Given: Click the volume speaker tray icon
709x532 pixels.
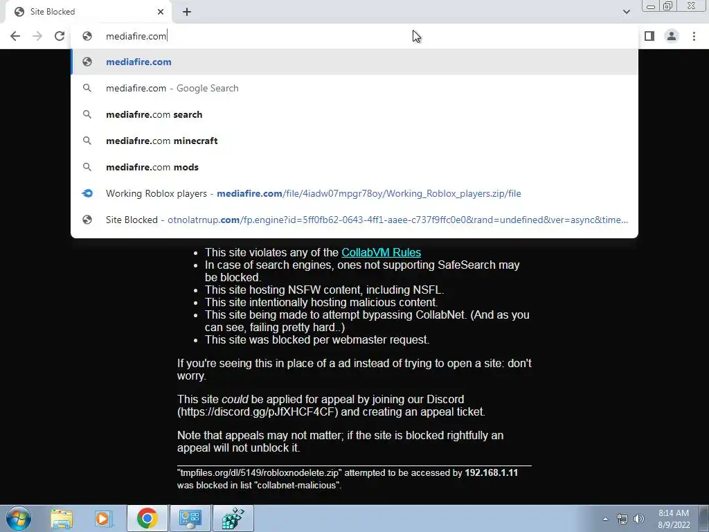Looking at the screenshot, I should [x=639, y=519].
